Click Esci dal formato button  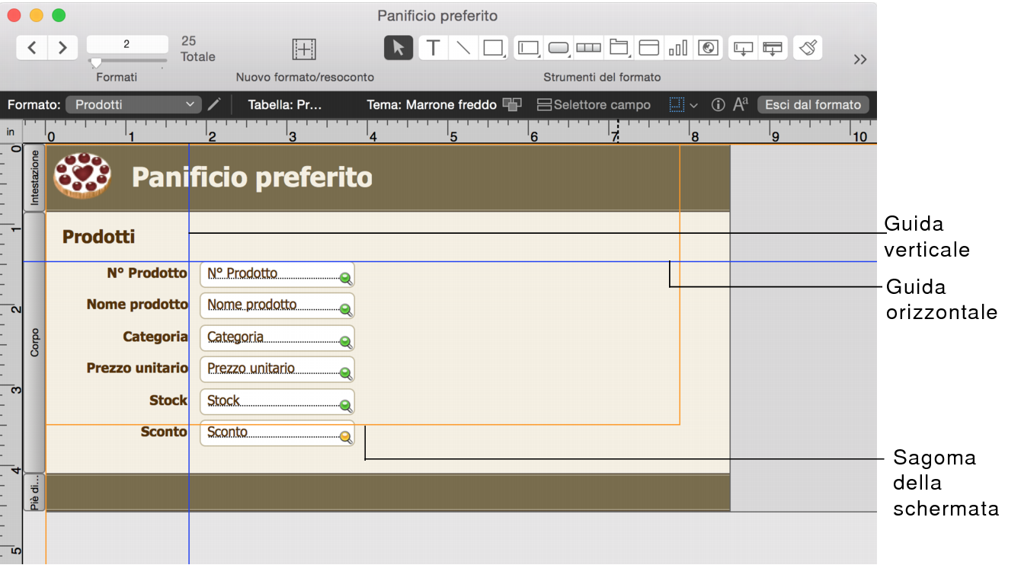813,105
